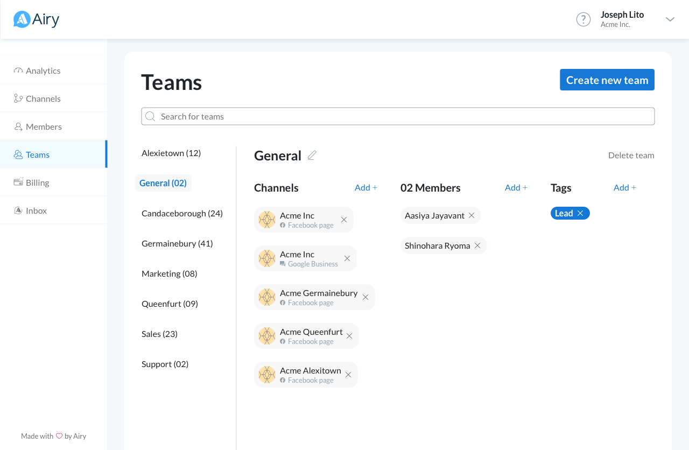Screen dimensions: 689x450
Task: Remove Shinohara Ryoma from the team
Action: click(477, 245)
